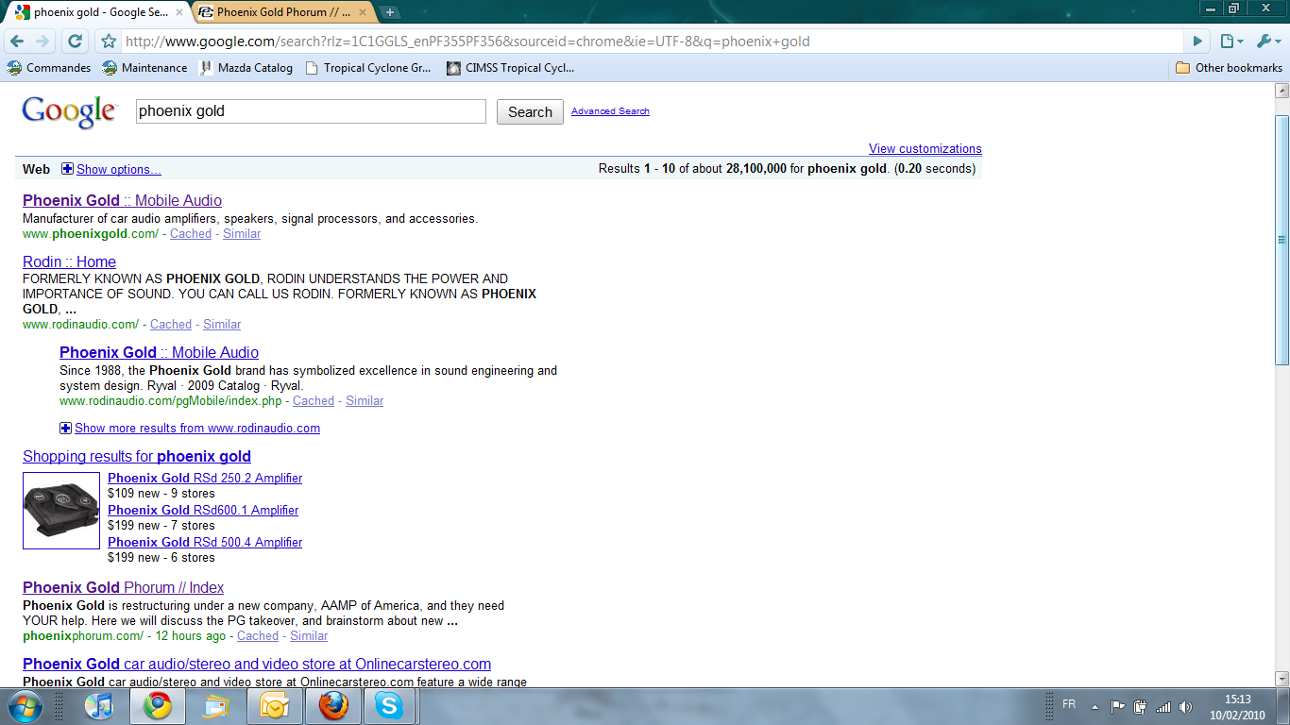Reload the current page
1290x725 pixels.
click(76, 42)
